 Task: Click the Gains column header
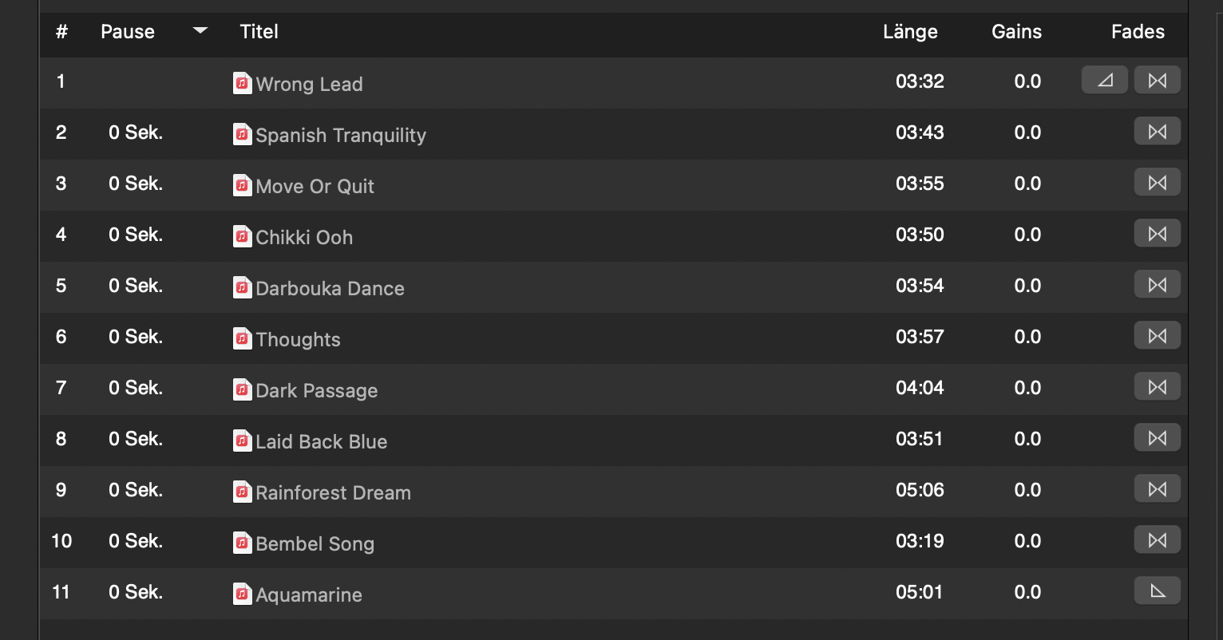point(1016,32)
